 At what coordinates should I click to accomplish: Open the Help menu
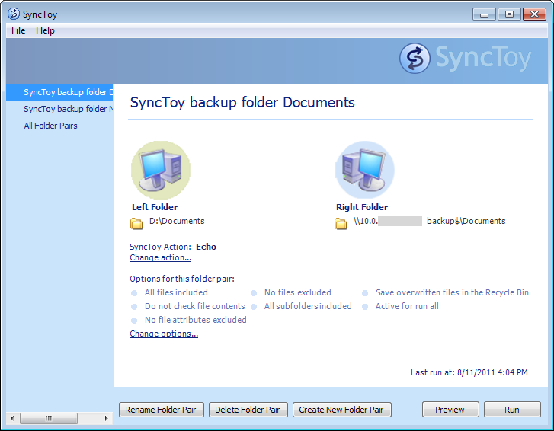pos(45,30)
